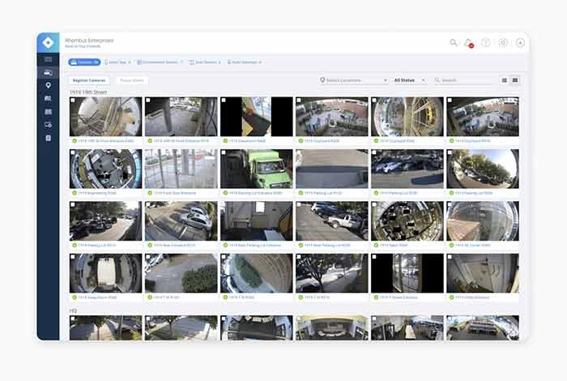This screenshot has height=381, width=567.
Task: Click the link under Rhombus Enterprises title
Action: click(x=83, y=46)
